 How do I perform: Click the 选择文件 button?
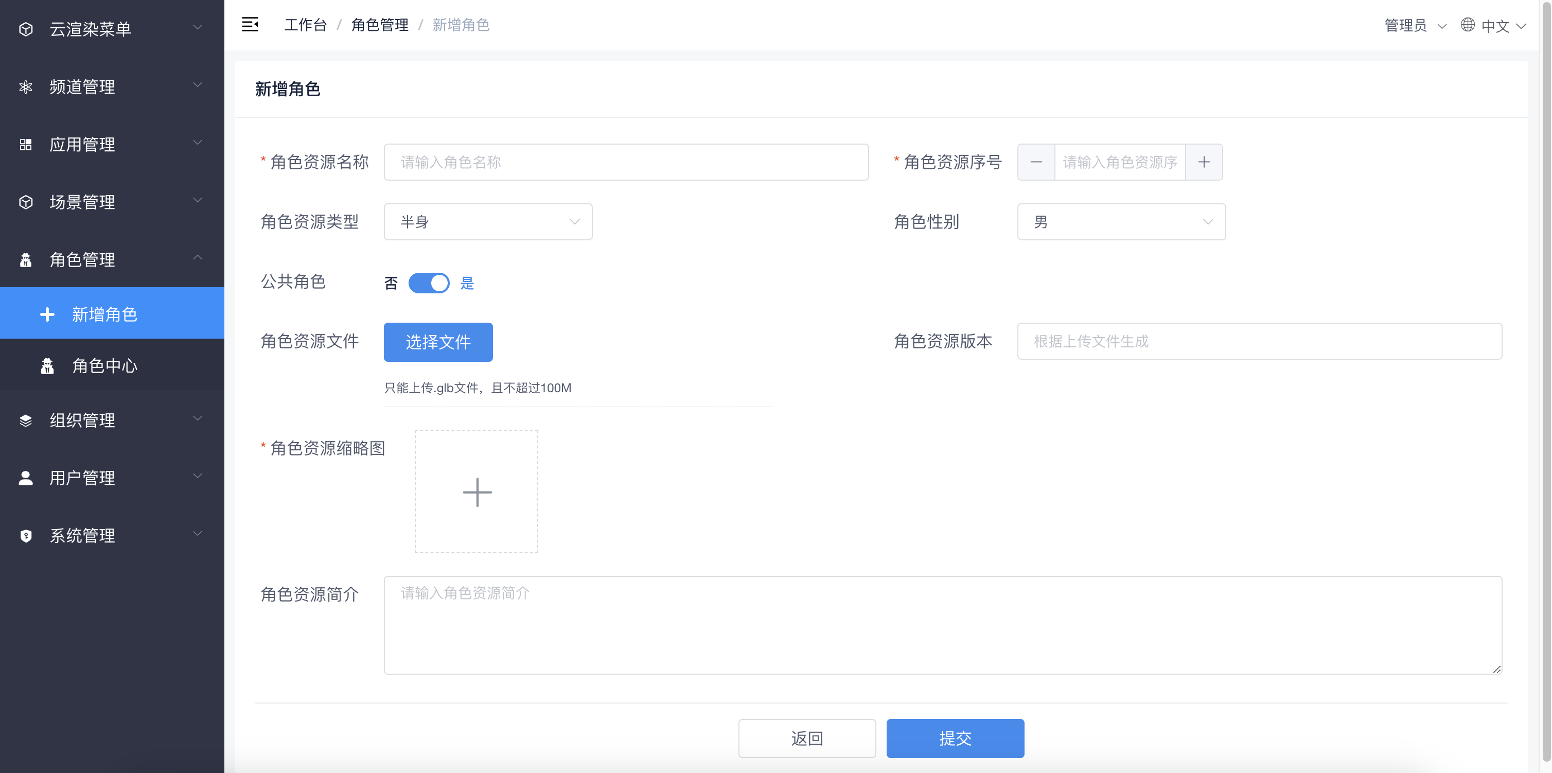tap(438, 342)
